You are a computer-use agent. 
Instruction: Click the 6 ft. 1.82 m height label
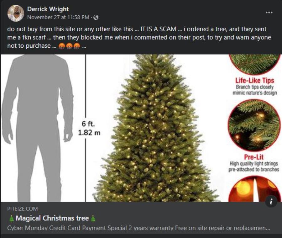point(89,128)
